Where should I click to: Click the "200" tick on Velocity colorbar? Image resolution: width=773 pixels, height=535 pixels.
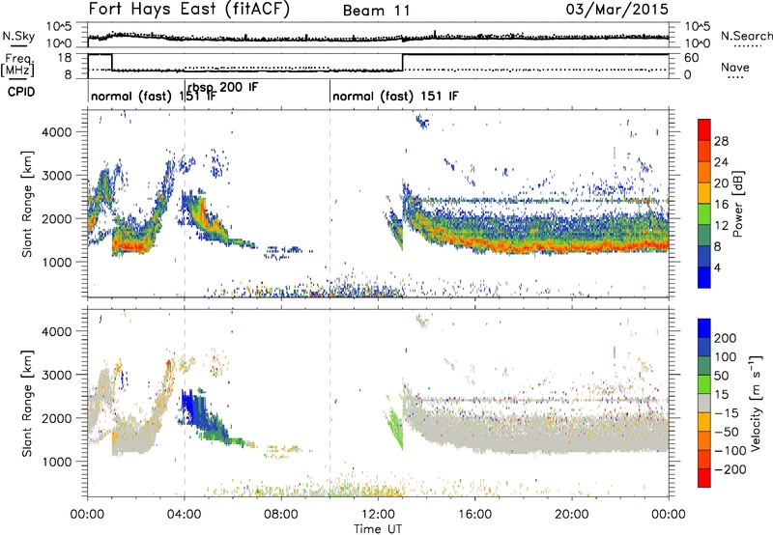(726, 338)
